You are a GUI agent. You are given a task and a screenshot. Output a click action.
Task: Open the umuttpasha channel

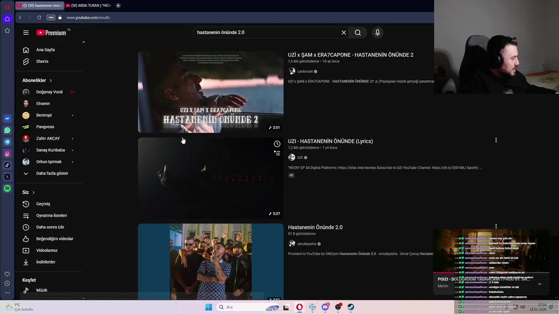click(x=307, y=244)
